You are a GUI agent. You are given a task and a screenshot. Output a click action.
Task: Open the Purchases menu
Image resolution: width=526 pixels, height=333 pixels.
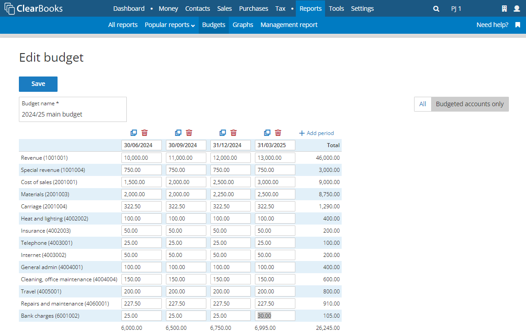254,9
